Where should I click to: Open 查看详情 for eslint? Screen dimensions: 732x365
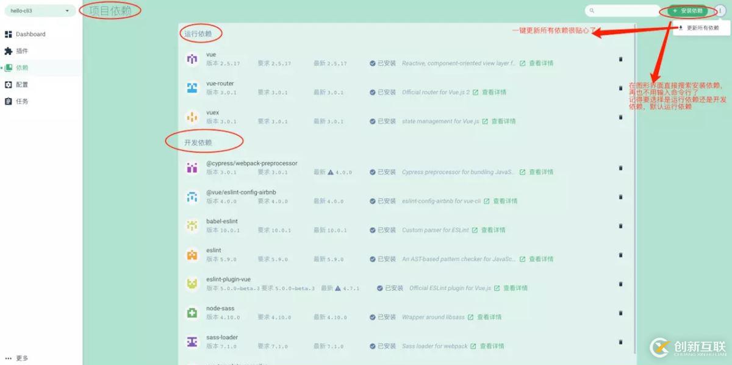[x=536, y=259]
